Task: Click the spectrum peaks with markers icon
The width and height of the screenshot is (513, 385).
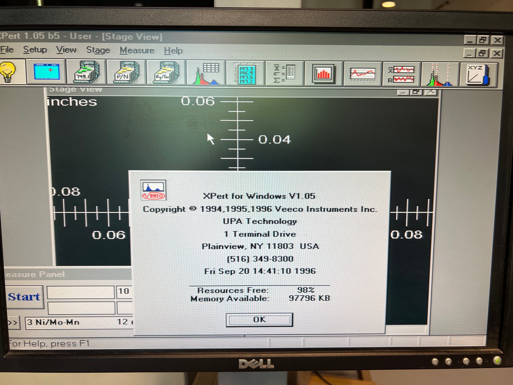Action: pyautogui.click(x=440, y=75)
